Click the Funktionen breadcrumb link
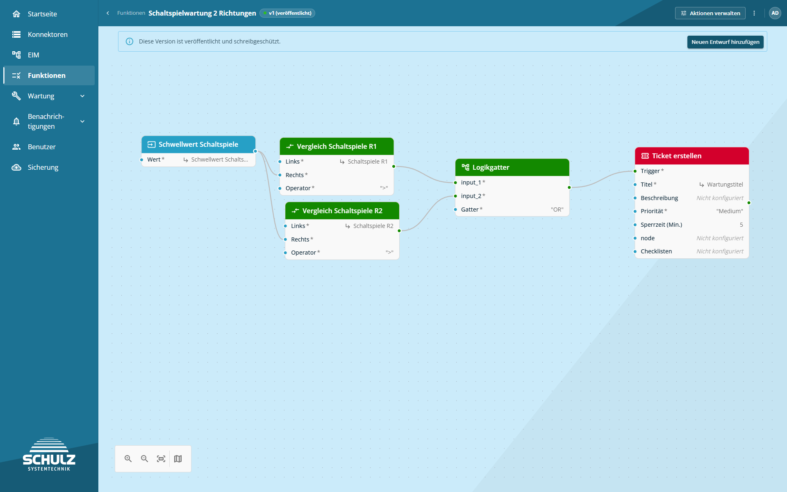The width and height of the screenshot is (787, 492). [131, 13]
